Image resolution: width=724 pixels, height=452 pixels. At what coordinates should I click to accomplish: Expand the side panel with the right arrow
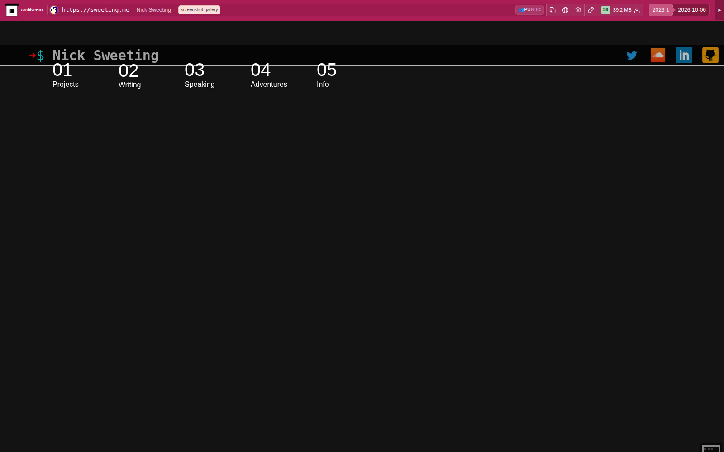pyautogui.click(x=719, y=10)
